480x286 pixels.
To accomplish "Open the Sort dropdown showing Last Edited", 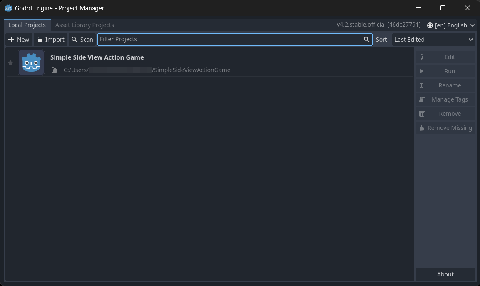I will pos(433,40).
